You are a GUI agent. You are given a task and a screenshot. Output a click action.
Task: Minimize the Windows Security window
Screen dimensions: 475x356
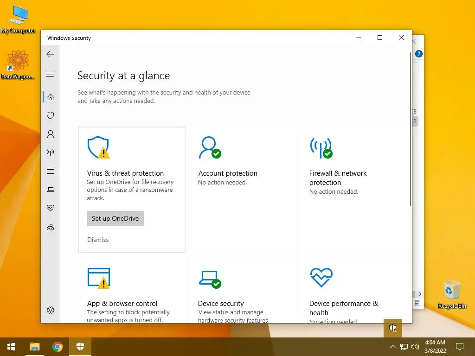pyautogui.click(x=359, y=38)
